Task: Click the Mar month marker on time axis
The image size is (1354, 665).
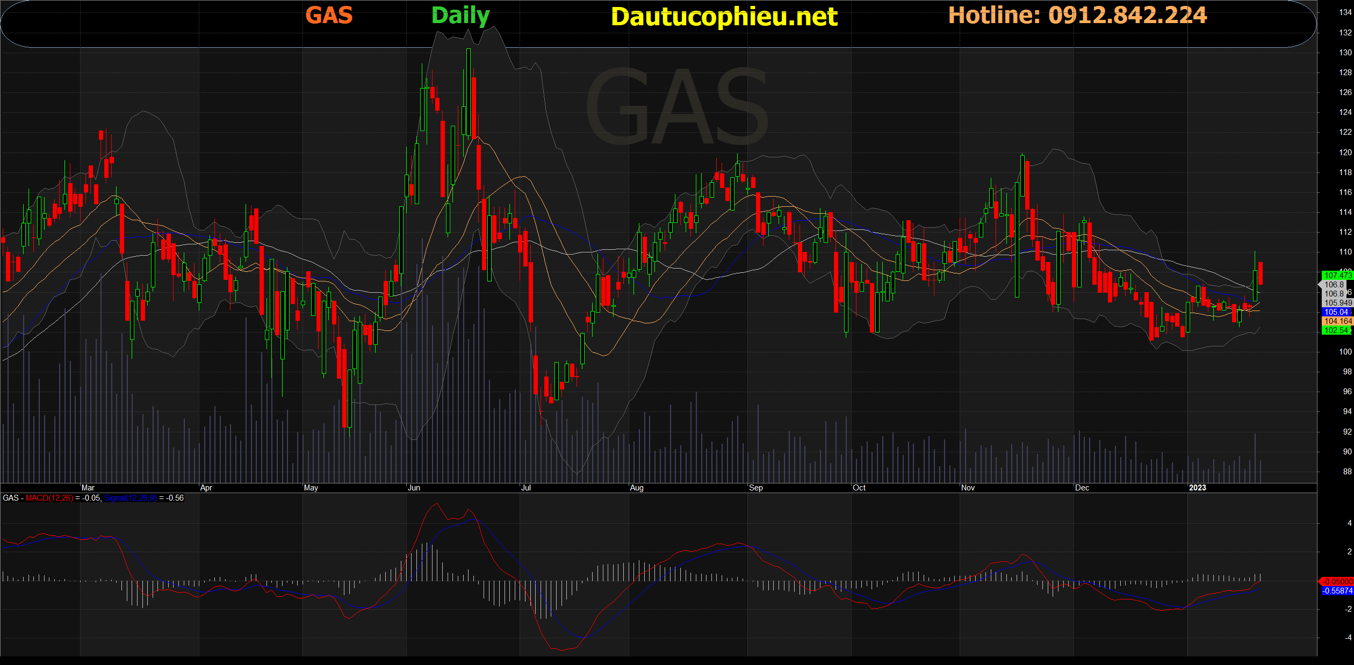Action: (88, 488)
